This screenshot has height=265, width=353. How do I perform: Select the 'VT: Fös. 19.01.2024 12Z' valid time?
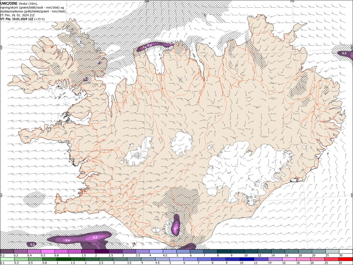tap(17, 19)
